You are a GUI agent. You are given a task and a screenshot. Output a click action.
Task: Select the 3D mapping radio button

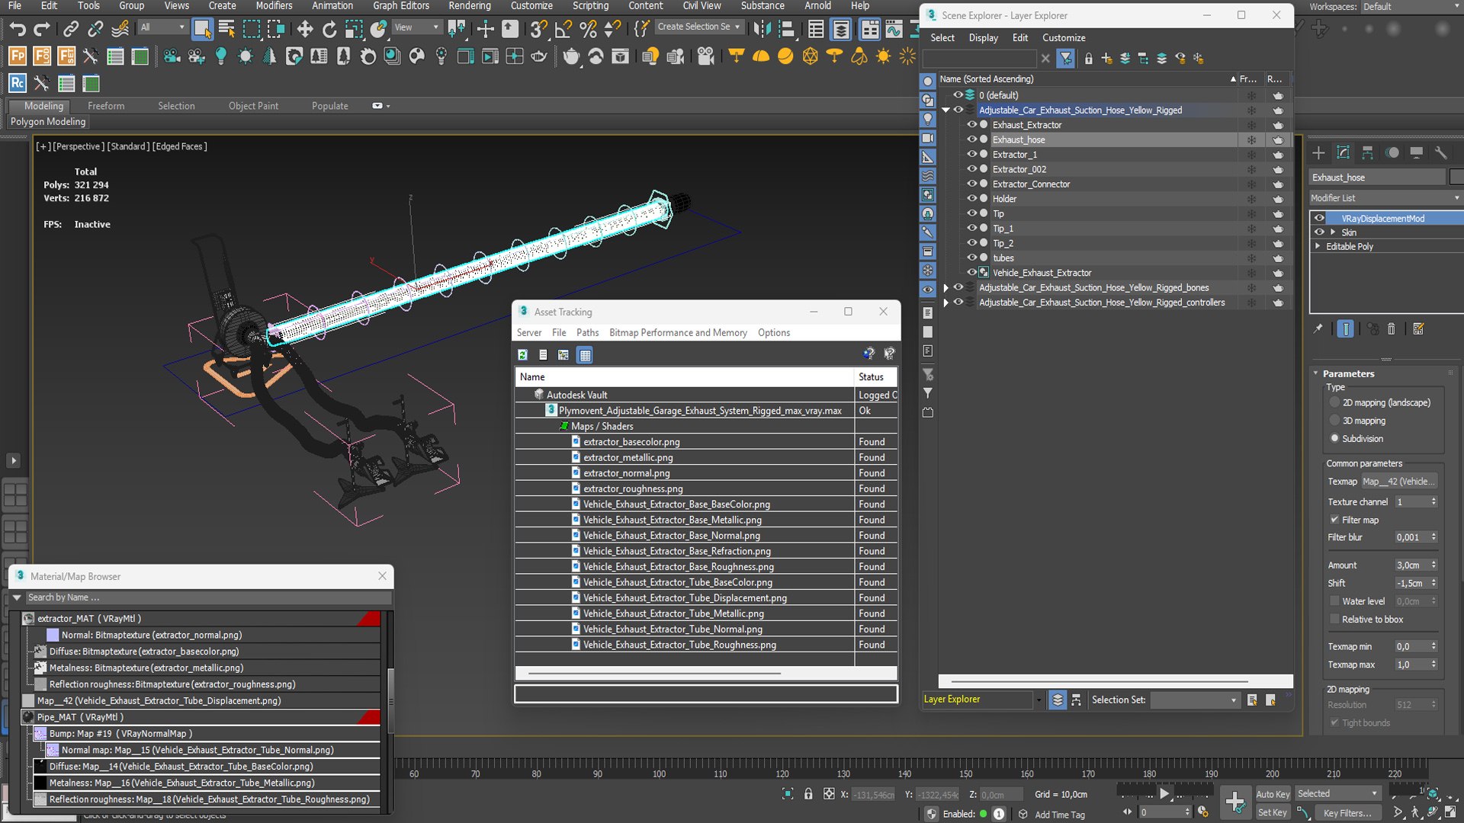coord(1334,421)
